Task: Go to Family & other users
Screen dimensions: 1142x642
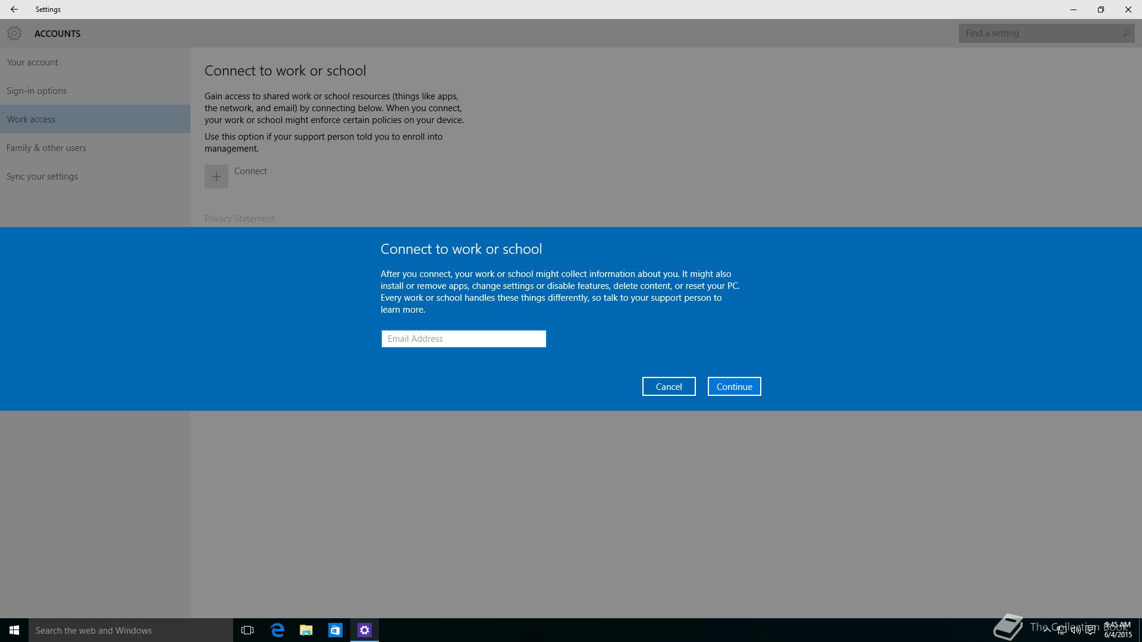Action: coord(46,148)
